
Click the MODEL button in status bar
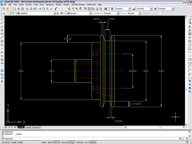[x=93, y=142]
